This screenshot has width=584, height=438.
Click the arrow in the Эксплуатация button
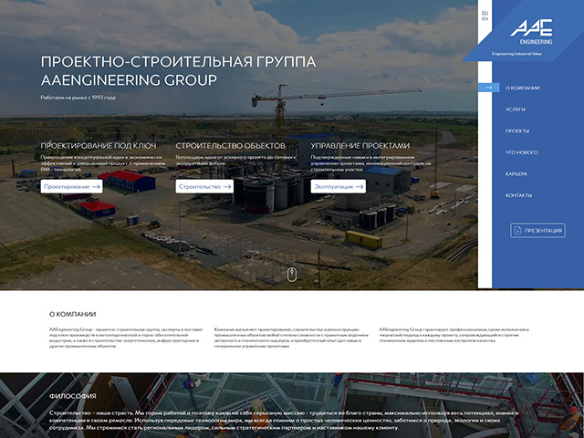click(x=360, y=186)
